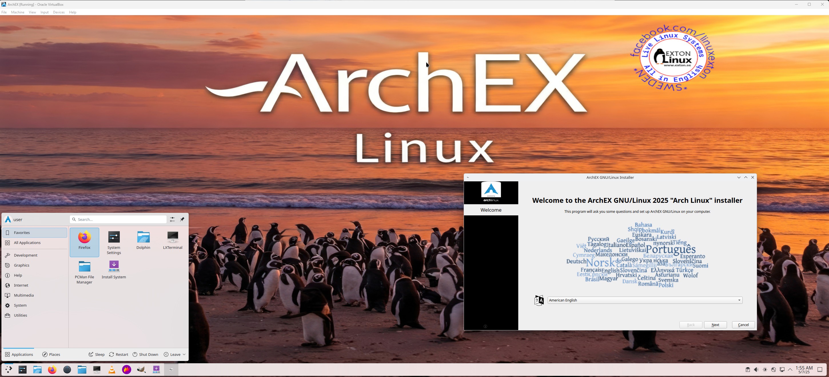
Task: Click the Show Desktop icon at panel end
Action: click(820, 370)
